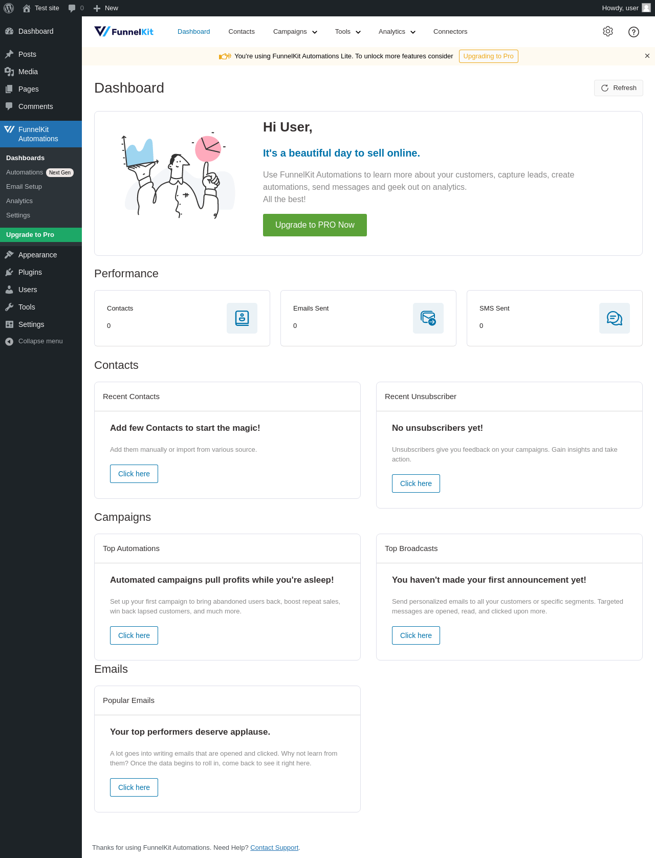Click the user avatar next to Howdy, user
The image size is (655, 858).
pos(646,8)
